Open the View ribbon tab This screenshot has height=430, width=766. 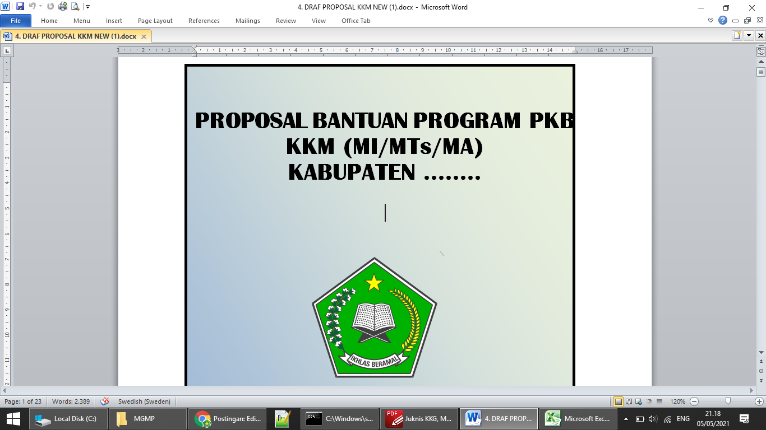[319, 21]
